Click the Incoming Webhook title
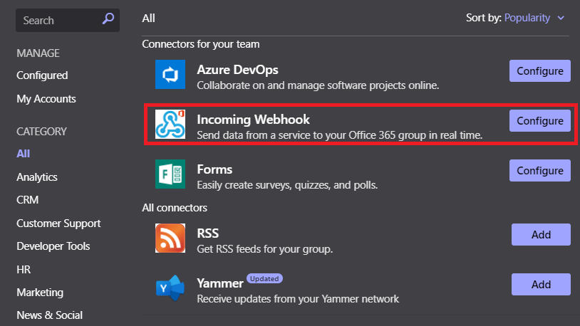 click(253, 120)
